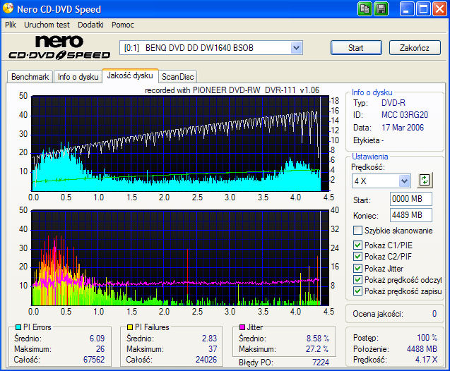Click the Start position field 0000 MB

point(410,199)
